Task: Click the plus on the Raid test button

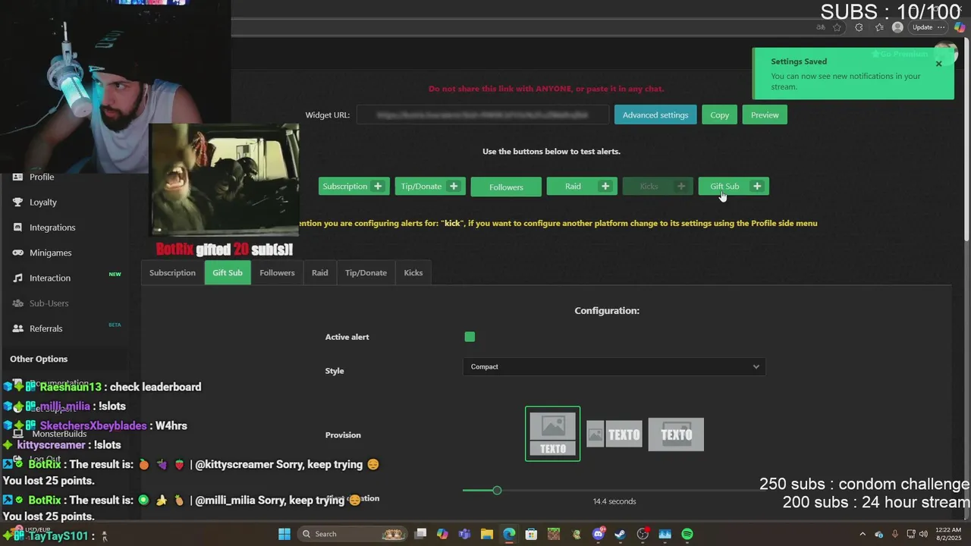Action: click(605, 187)
